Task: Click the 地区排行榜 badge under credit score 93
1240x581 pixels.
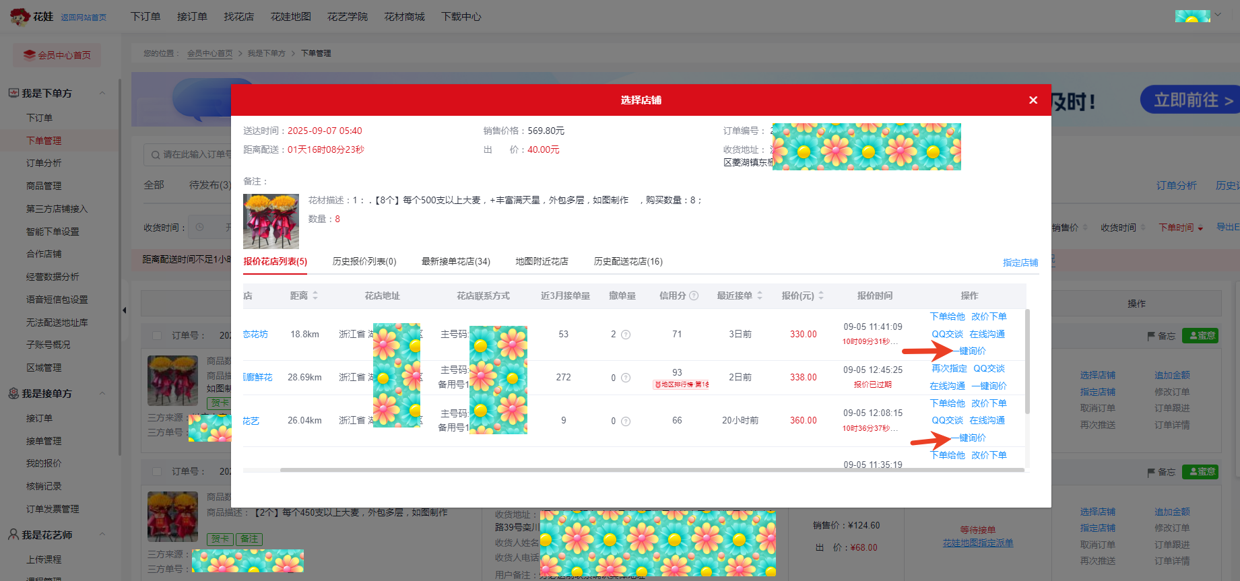Action: click(x=681, y=384)
